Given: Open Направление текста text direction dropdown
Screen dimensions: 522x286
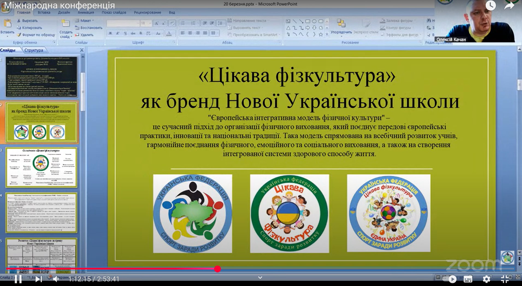Looking at the screenshot, I should 248,21.
